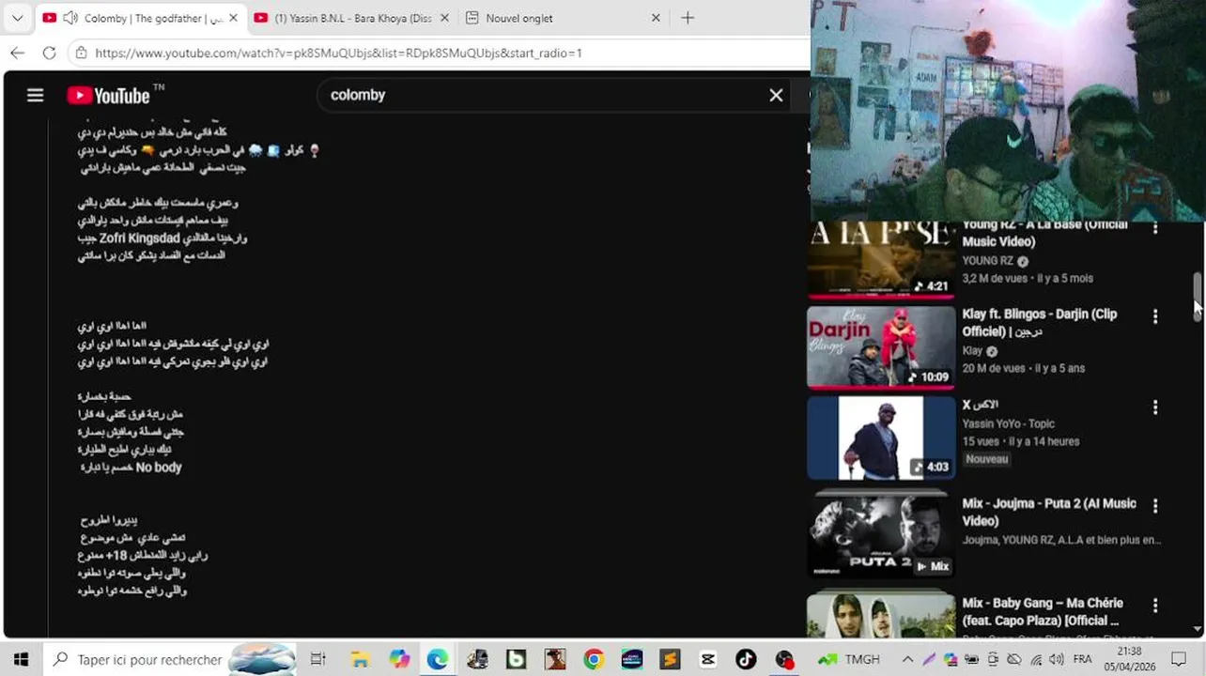This screenshot has width=1206, height=676.
Task: Click the 'Taper ici pour rechercher' taskbar search
Action: point(171,660)
